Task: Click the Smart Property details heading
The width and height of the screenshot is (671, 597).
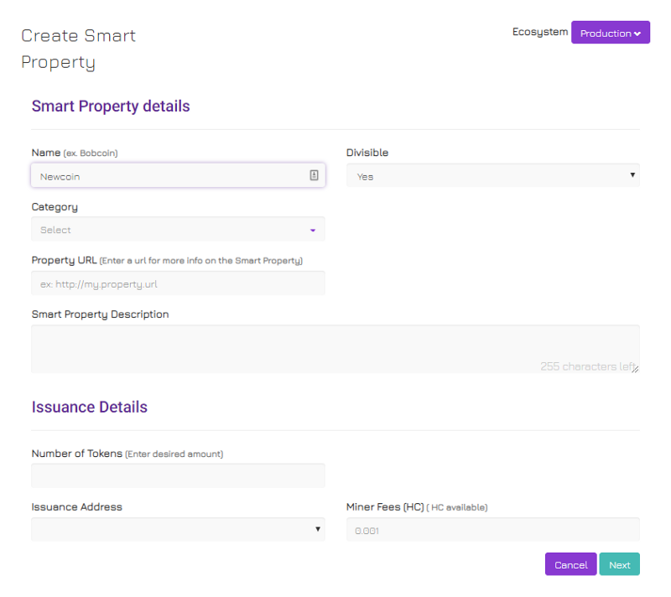Action: pyautogui.click(x=111, y=106)
